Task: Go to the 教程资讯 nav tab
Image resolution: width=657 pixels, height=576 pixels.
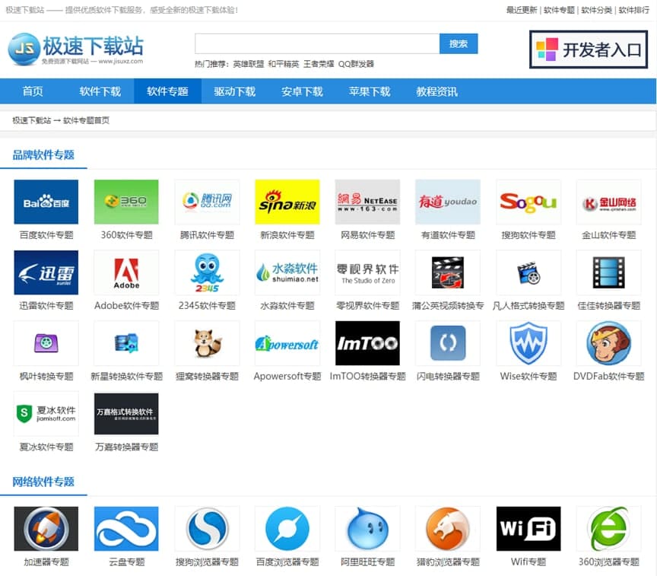Action: pyautogui.click(x=437, y=91)
